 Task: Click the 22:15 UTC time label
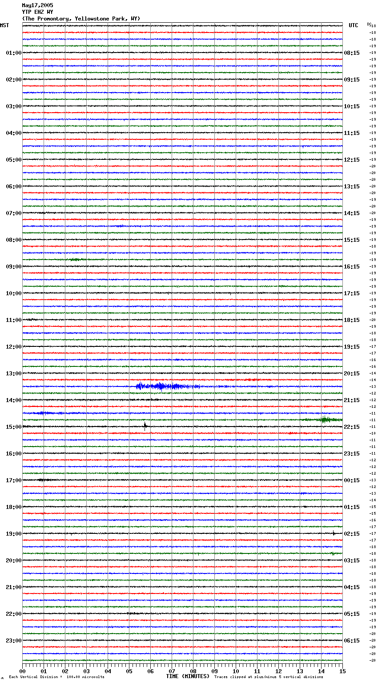(352, 427)
